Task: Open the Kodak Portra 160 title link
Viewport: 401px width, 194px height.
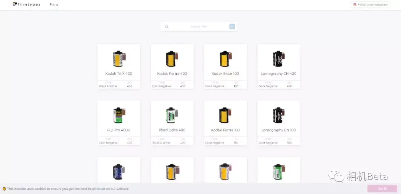Action: pos(225,130)
